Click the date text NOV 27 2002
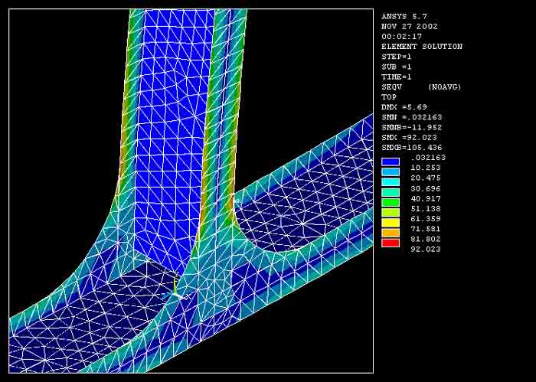Screen dimensions: 536x382 pos(410,27)
